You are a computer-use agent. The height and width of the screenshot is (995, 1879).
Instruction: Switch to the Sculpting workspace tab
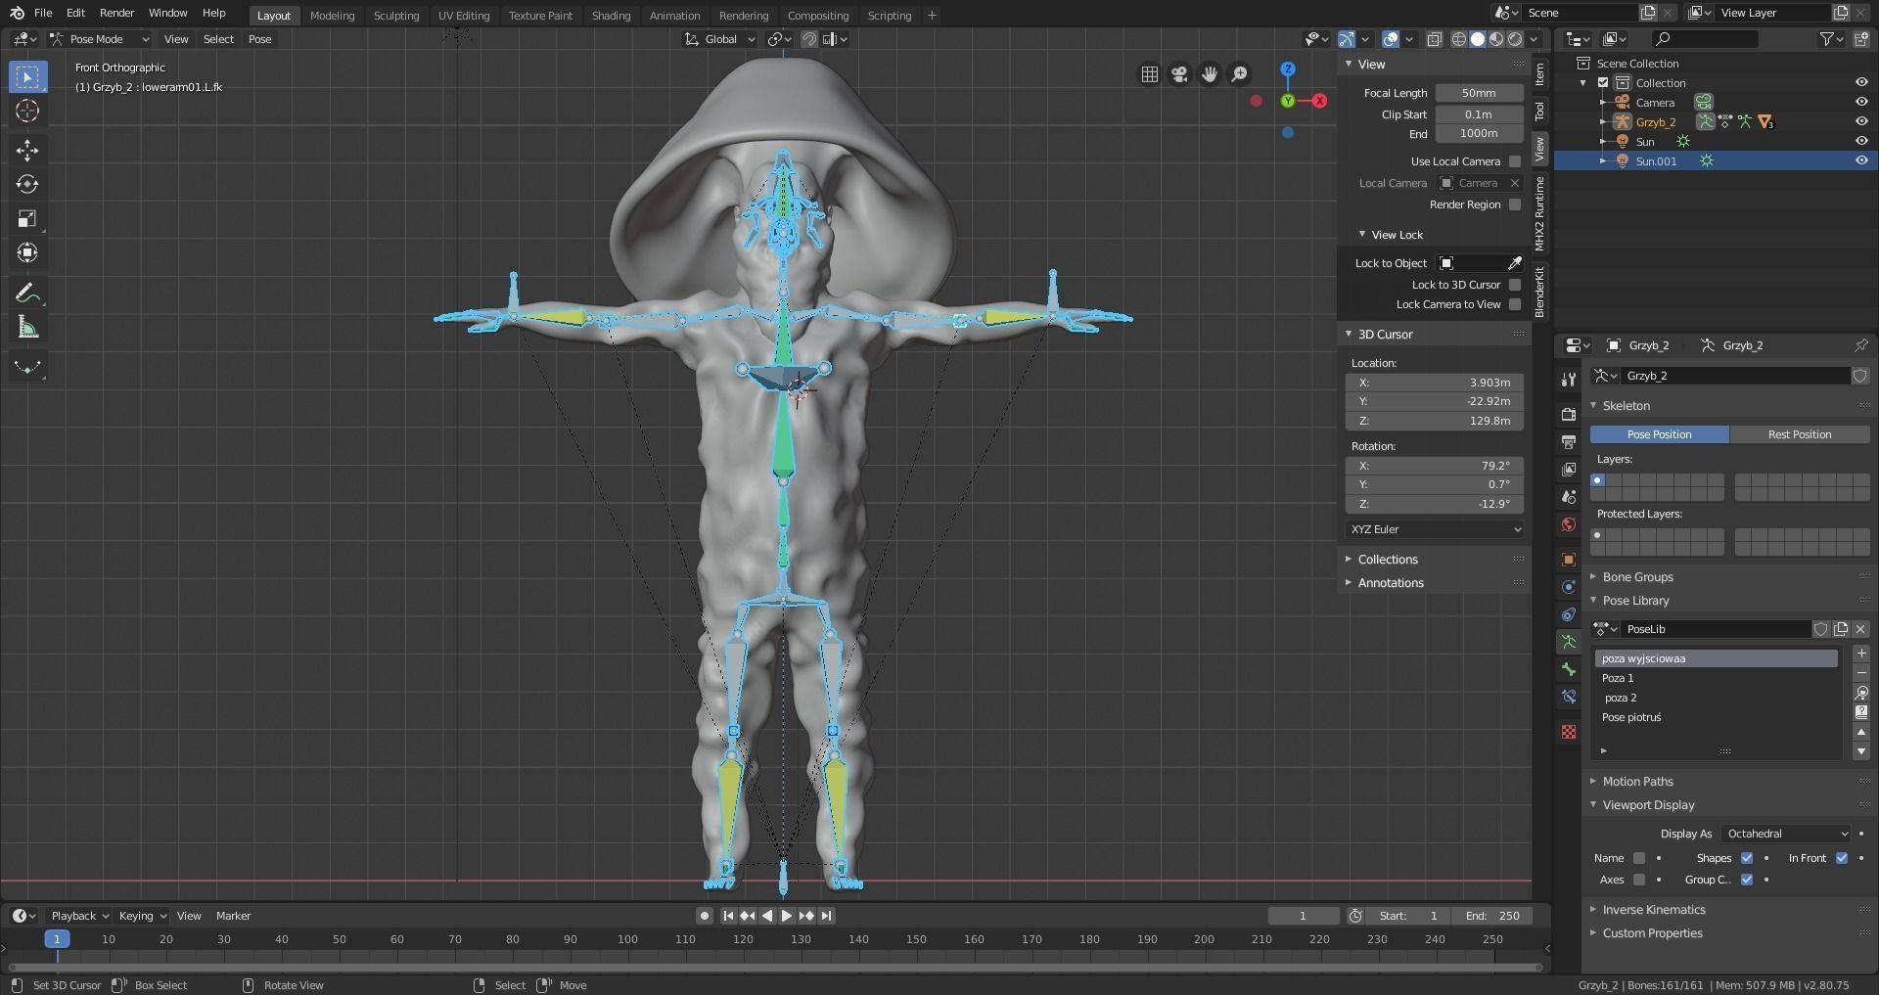point(396,15)
